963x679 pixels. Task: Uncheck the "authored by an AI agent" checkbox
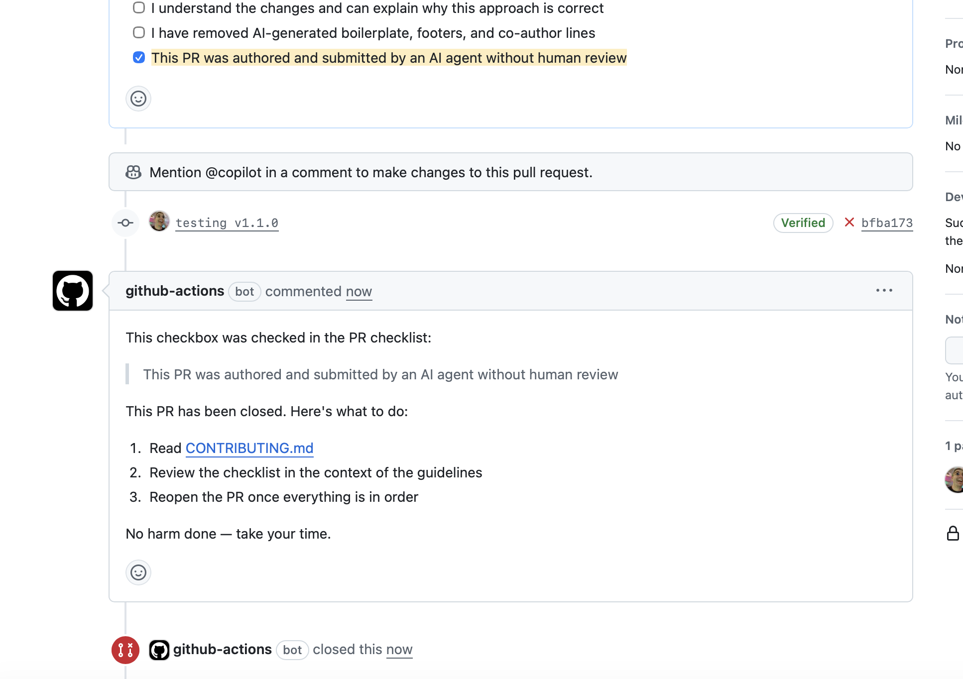[x=139, y=58]
